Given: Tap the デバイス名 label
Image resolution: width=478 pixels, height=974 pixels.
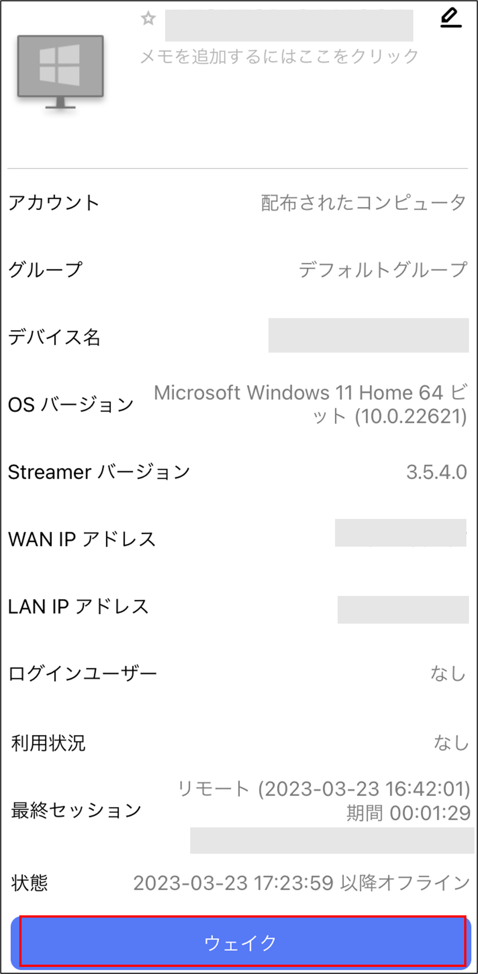Looking at the screenshot, I should 54,337.
